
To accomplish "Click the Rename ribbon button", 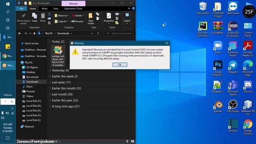I will [x=77, y=21].
